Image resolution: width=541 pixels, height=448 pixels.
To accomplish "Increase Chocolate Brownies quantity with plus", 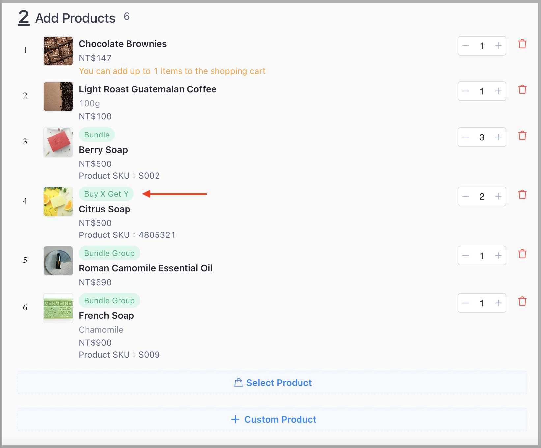I will 498,46.
